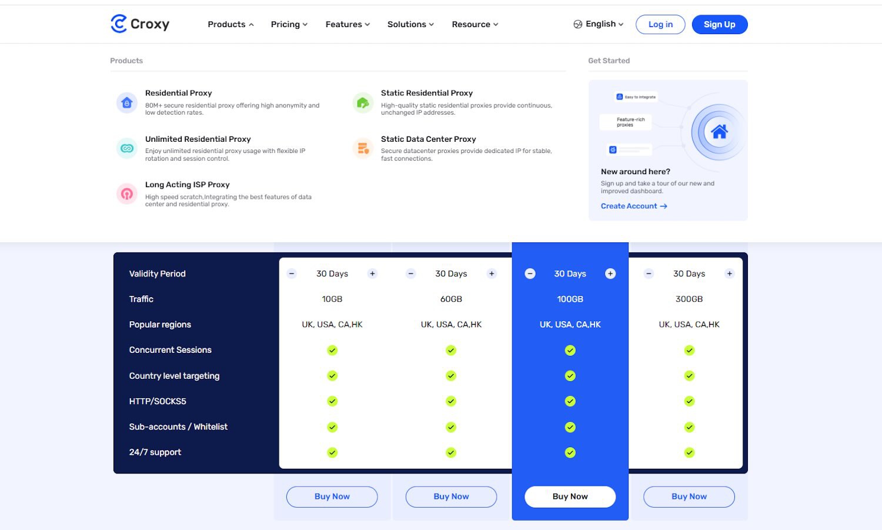
Task: Expand the Solutions menu
Action: pos(410,24)
